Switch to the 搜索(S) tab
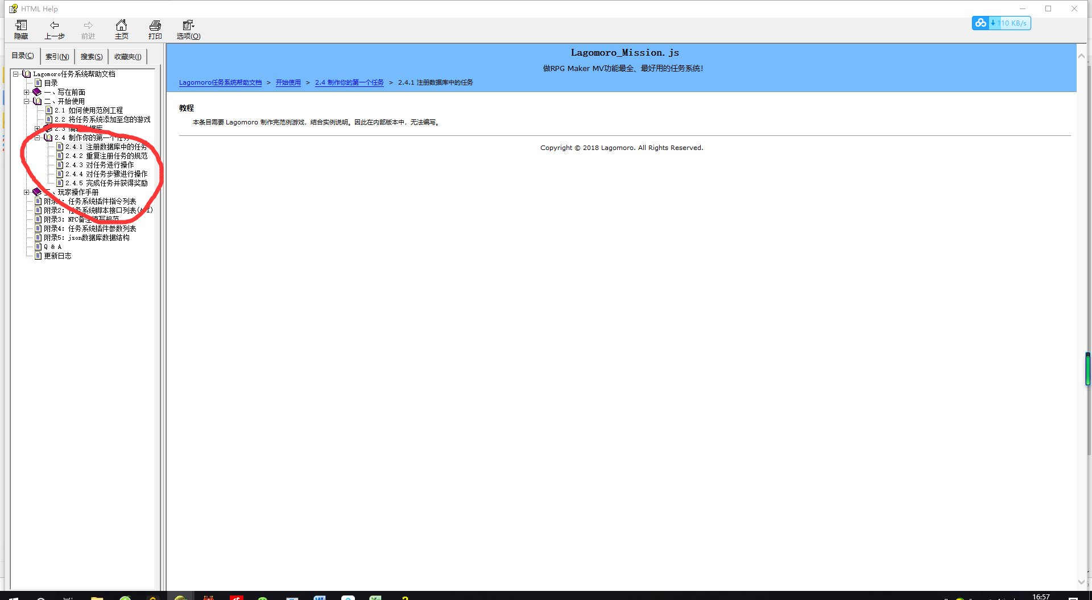This screenshot has height=600, width=1092. 92,57
